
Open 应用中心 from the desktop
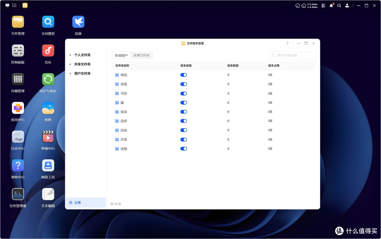click(x=18, y=108)
